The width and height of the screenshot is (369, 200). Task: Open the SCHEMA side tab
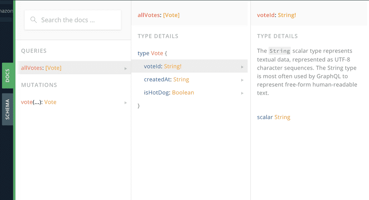pos(8,109)
